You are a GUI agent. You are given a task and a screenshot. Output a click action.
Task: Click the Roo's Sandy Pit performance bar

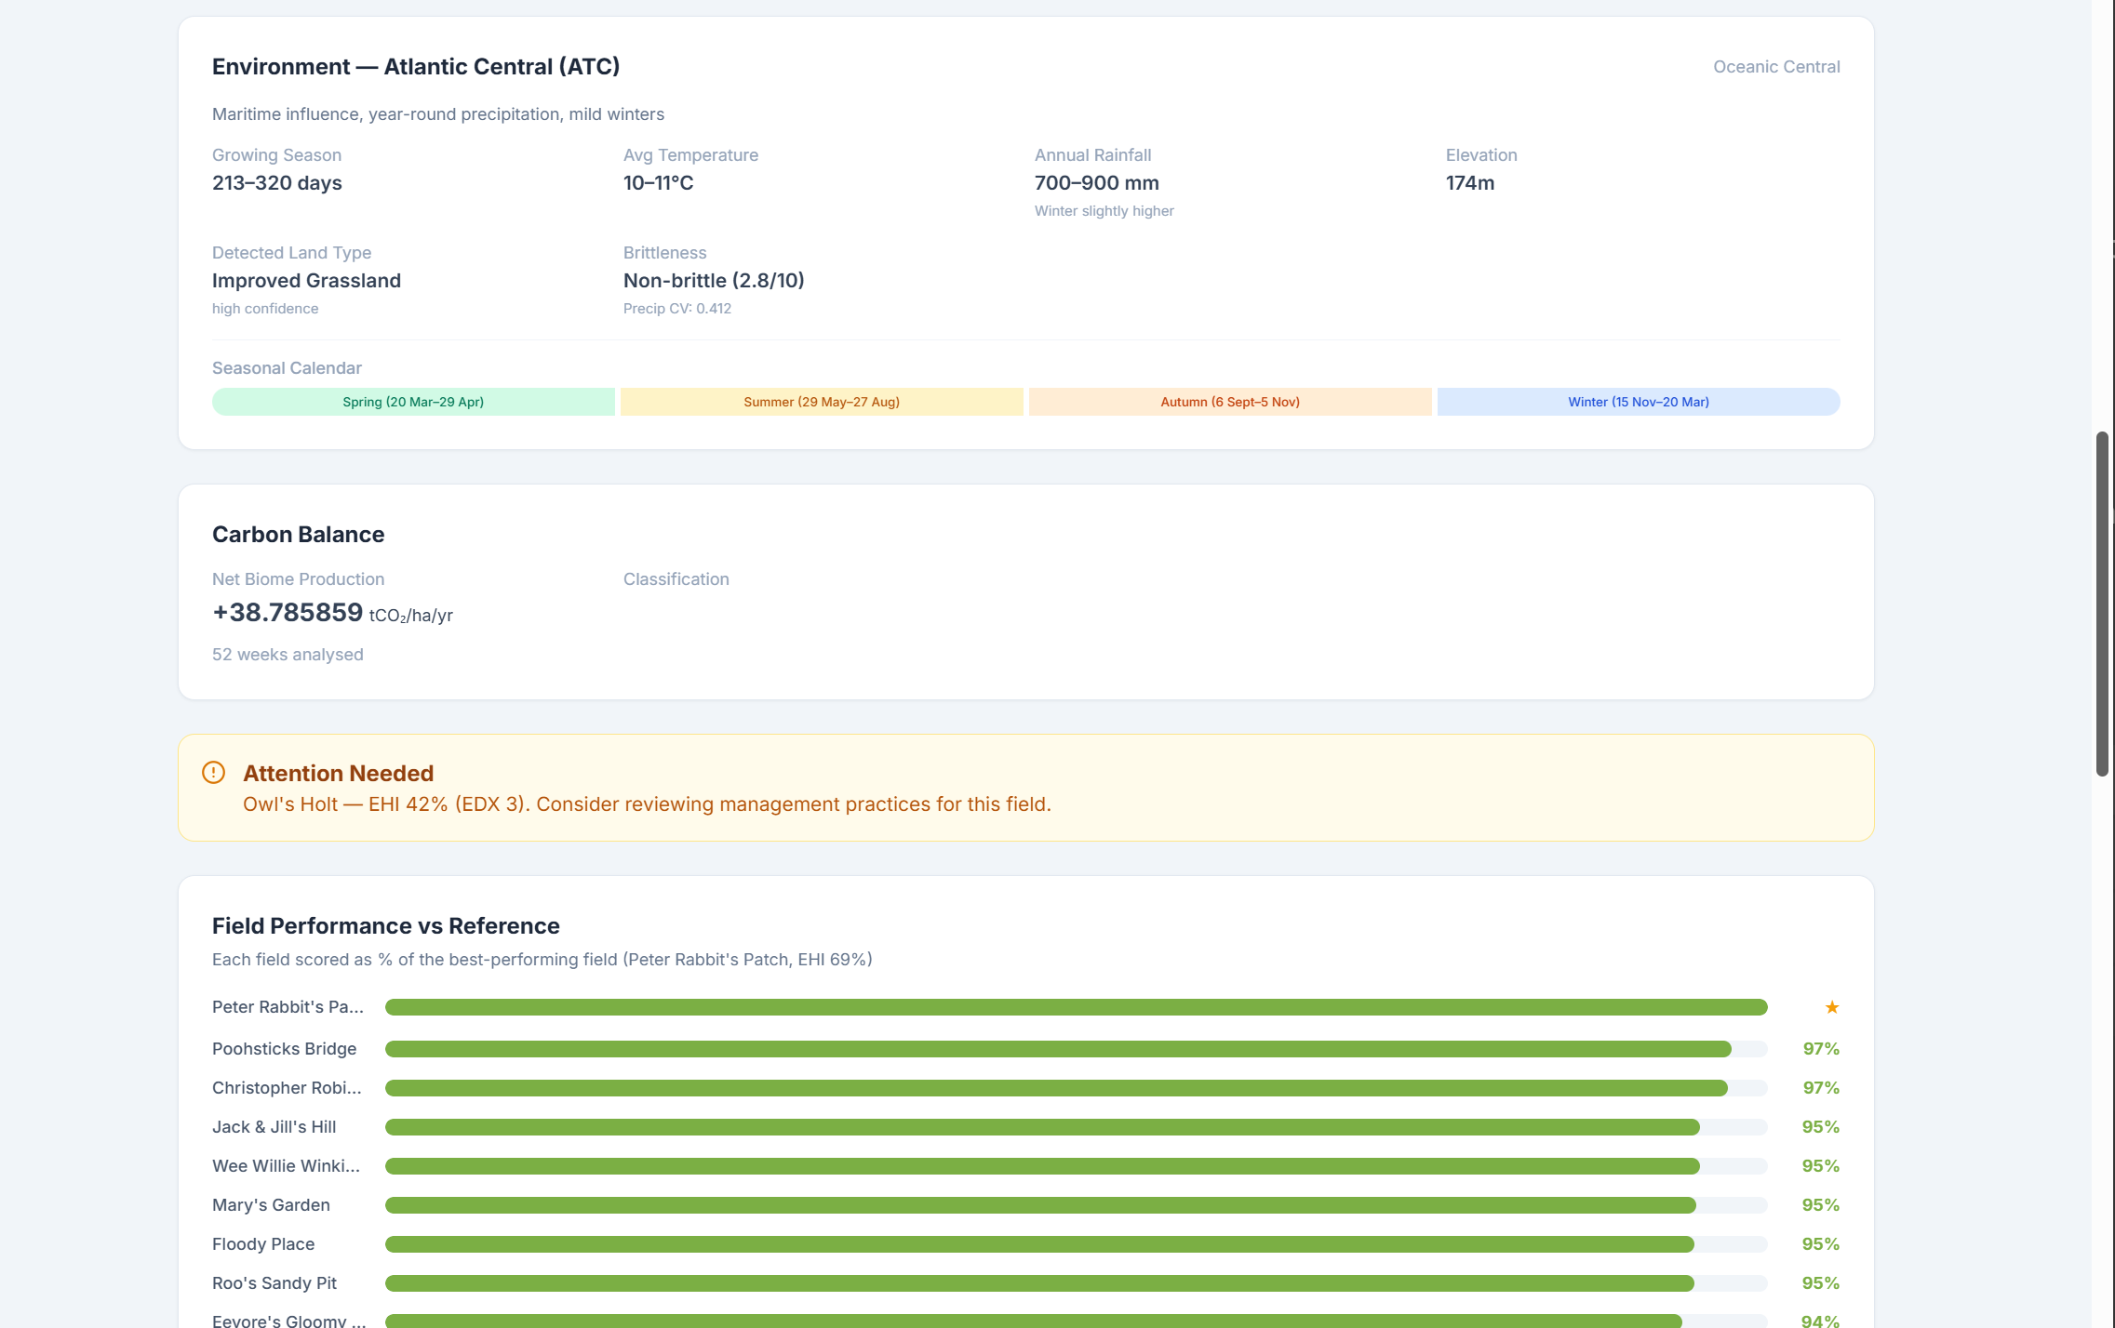click(1077, 1283)
